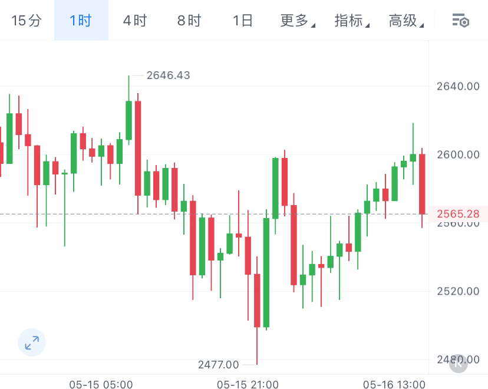Open chart settings icon at top right
Screen dimensions: 488x389
click(x=461, y=21)
